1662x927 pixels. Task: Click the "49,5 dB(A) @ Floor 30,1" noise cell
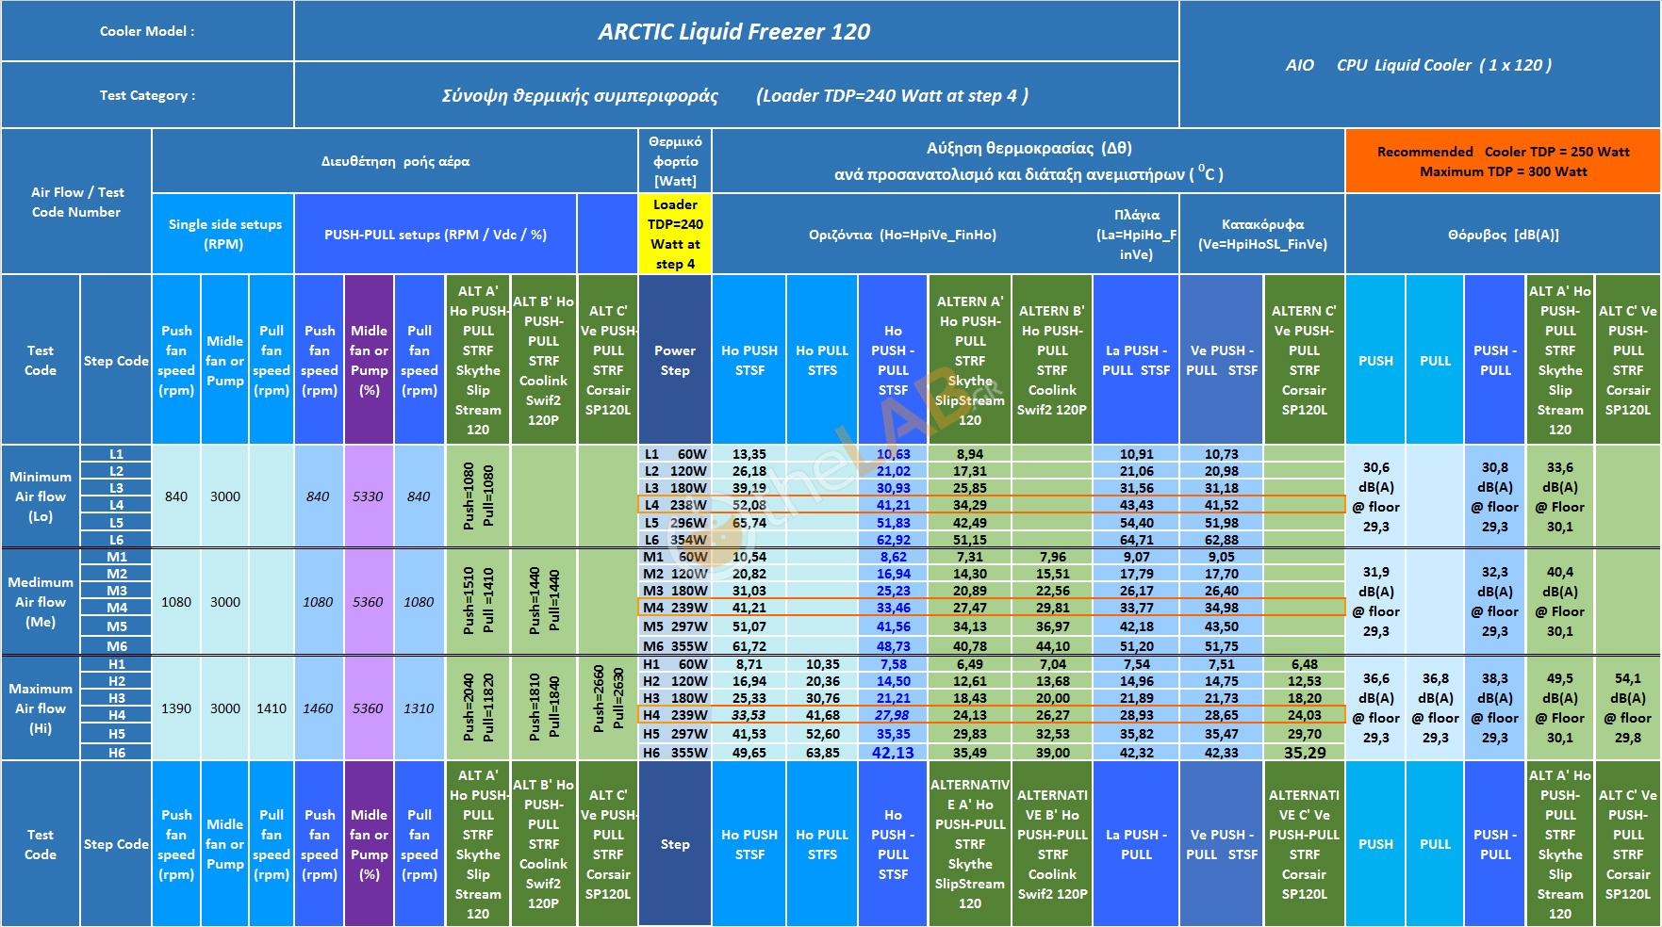point(1559,708)
